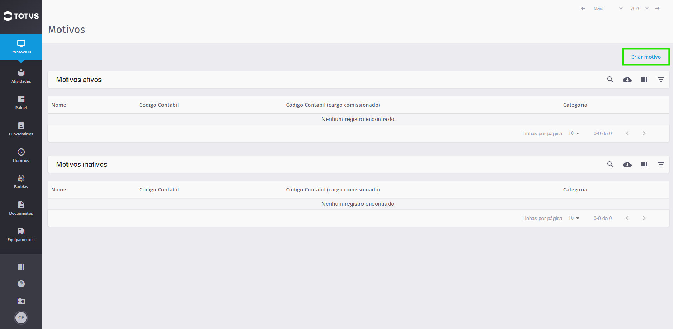Viewport: 673px width, 329px height.
Task: Click the Motivos page title
Action: pos(67,30)
